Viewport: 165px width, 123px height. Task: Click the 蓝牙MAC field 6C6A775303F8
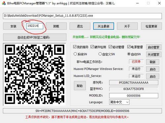(134, 89)
